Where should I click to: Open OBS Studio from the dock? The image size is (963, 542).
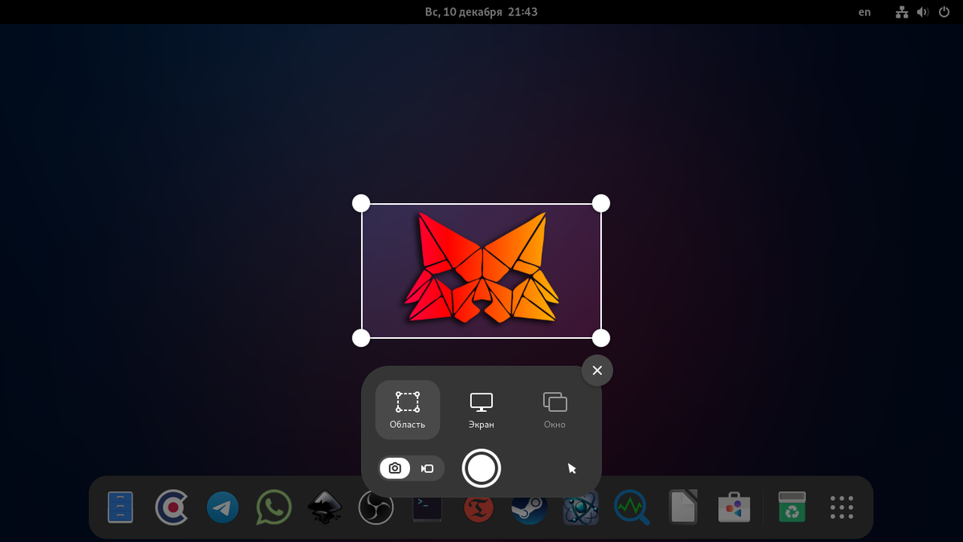tap(376, 507)
